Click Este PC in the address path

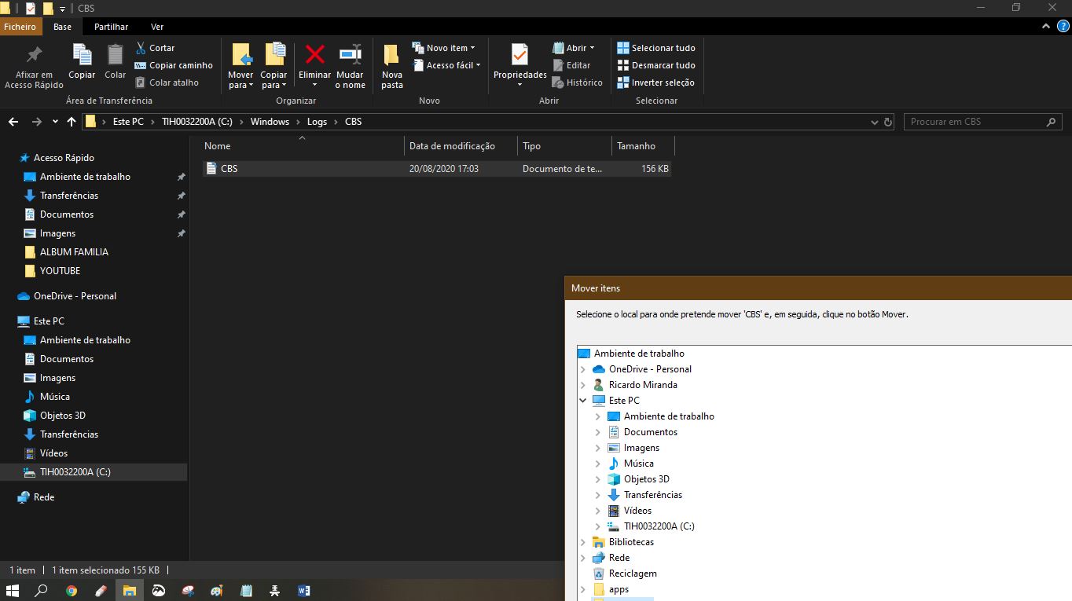(x=128, y=122)
